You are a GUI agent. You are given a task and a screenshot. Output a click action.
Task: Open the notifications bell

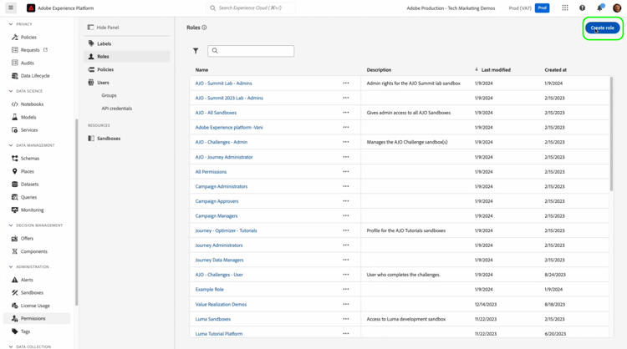tap(600, 8)
